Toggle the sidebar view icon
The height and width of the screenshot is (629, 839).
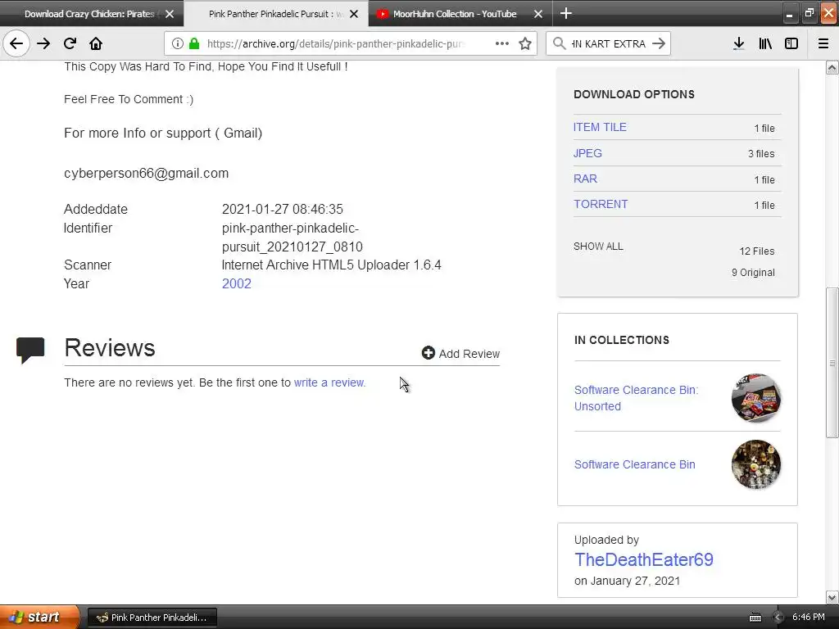(x=791, y=43)
